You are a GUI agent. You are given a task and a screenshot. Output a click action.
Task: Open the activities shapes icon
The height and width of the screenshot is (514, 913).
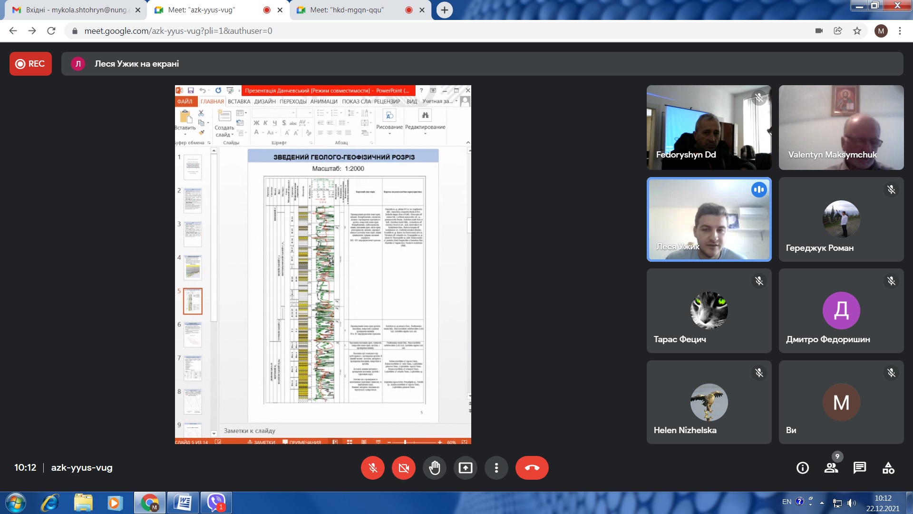click(888, 468)
